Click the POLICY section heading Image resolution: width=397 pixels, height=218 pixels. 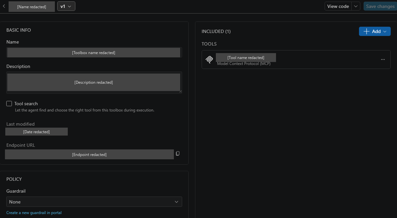pyautogui.click(x=14, y=179)
